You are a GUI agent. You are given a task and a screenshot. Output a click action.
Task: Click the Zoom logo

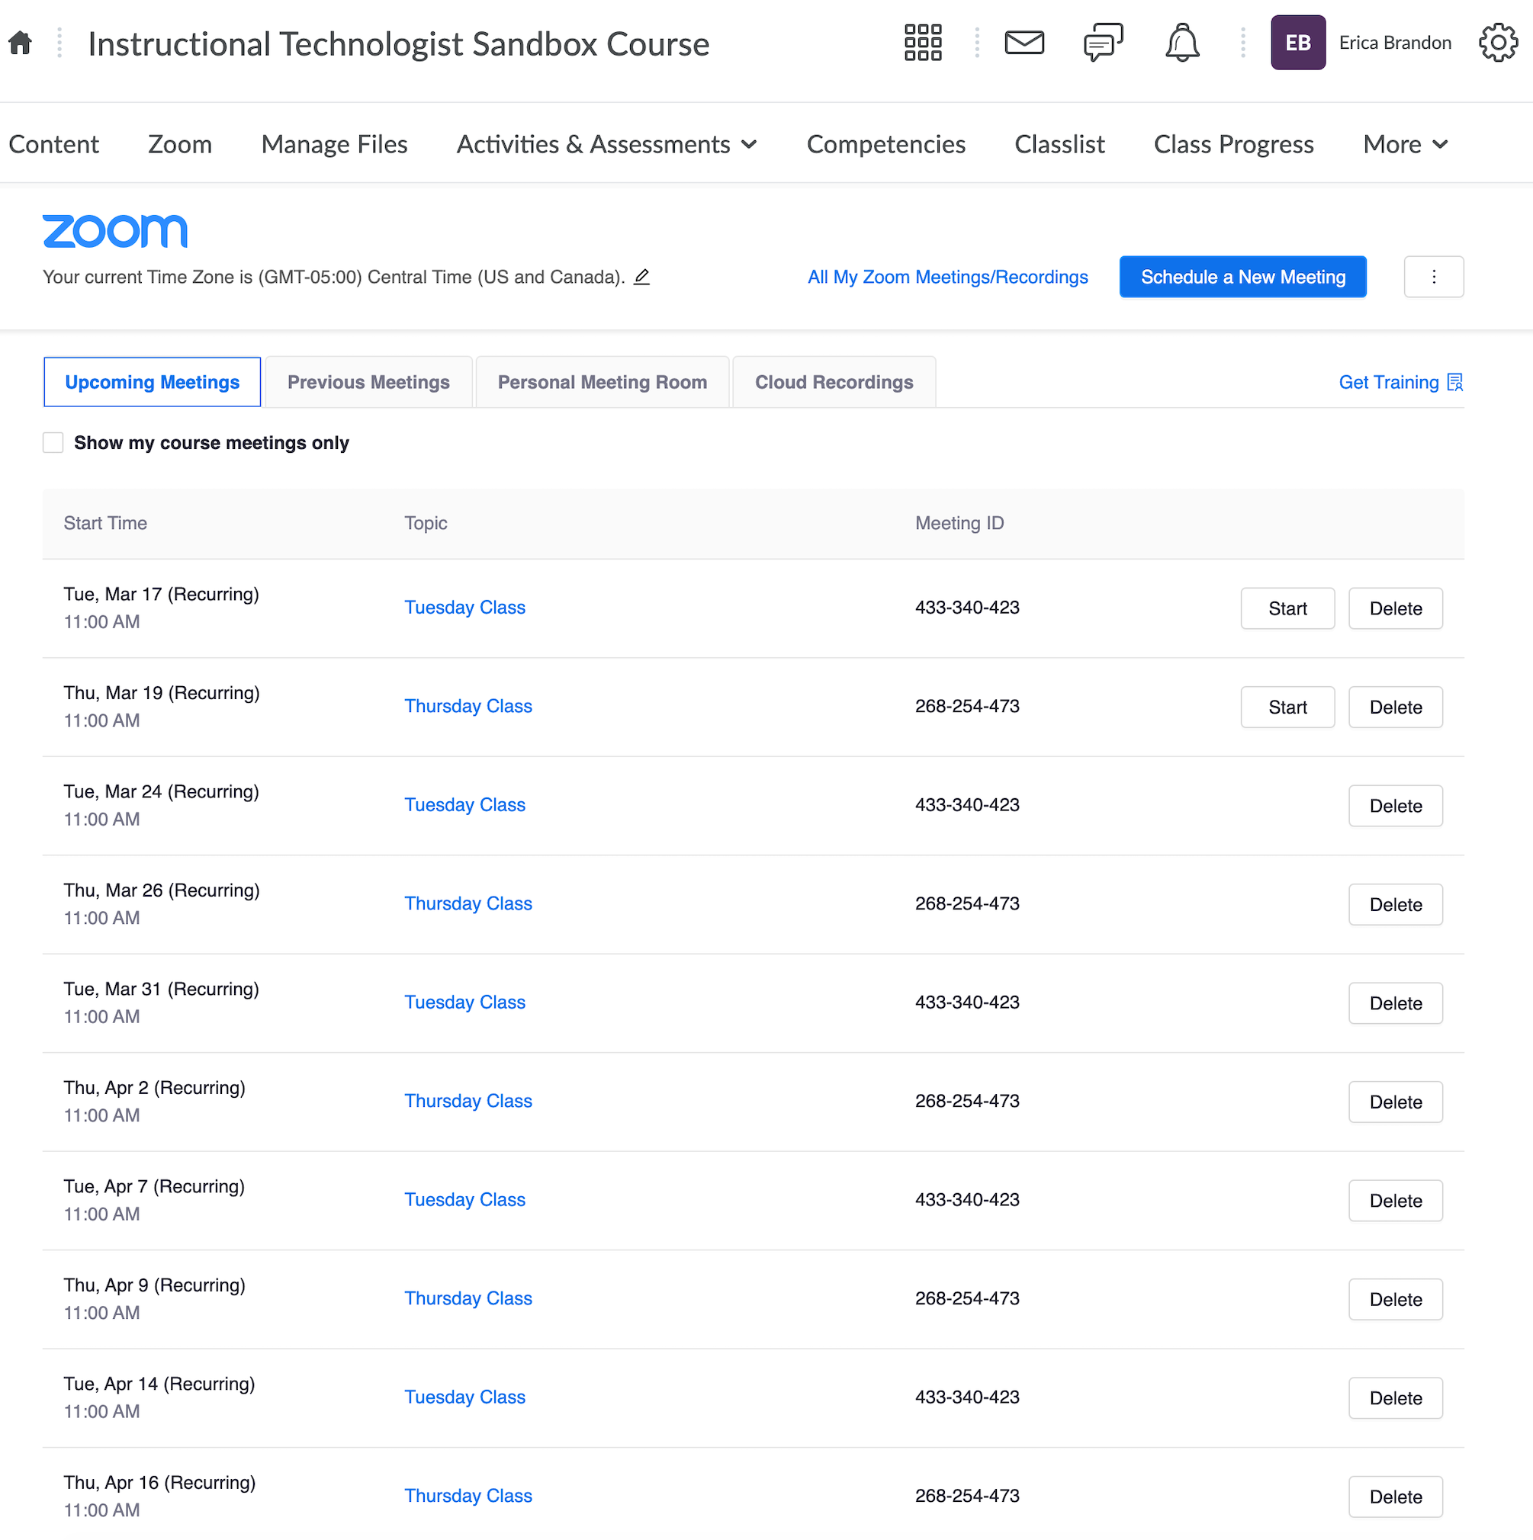[x=115, y=231]
